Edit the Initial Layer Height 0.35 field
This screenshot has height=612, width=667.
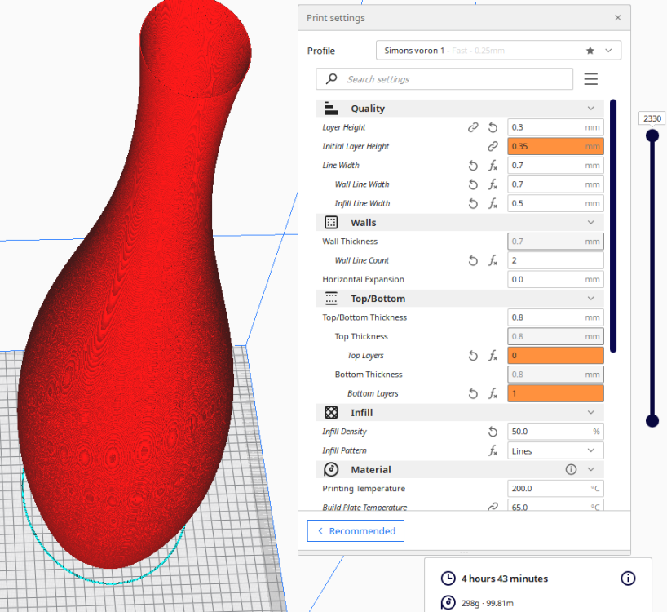pos(555,146)
